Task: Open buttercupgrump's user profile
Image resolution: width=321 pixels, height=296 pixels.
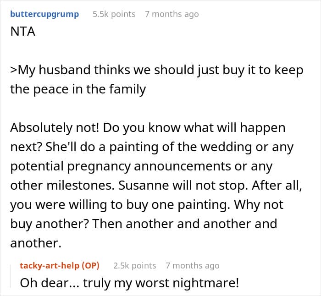Action: [44, 14]
